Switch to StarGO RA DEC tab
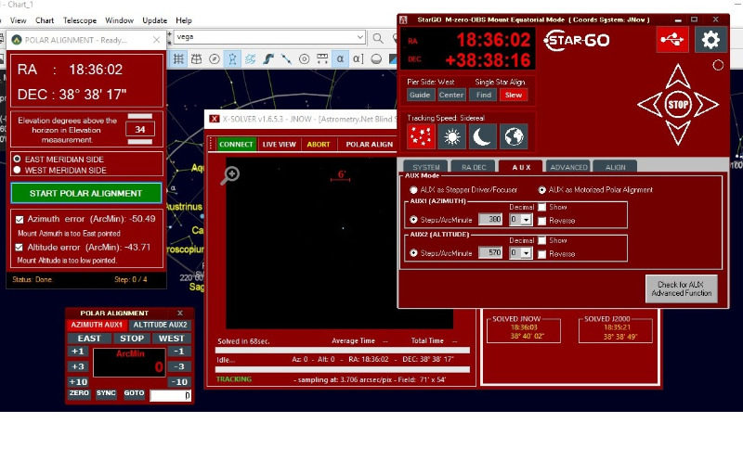743x461 pixels. (x=474, y=167)
